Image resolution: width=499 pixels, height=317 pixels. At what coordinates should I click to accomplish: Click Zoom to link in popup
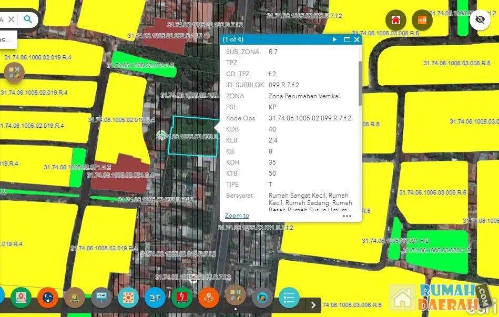coord(237,216)
